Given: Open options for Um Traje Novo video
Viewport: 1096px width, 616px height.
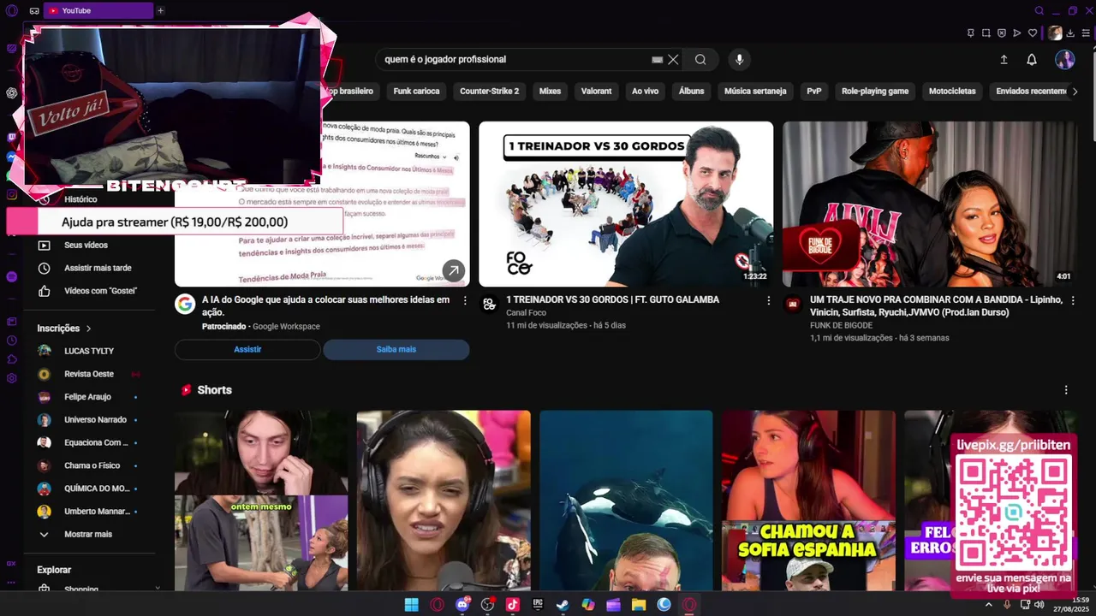Looking at the screenshot, I should (x=1072, y=301).
